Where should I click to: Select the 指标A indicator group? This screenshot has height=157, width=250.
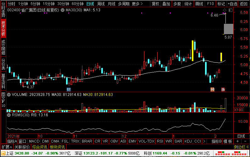(x=12, y=141)
